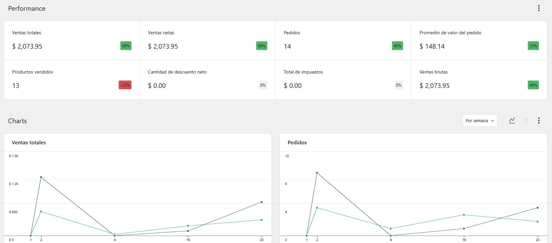Open the Charts section options menu
552x243 pixels.
pos(539,120)
